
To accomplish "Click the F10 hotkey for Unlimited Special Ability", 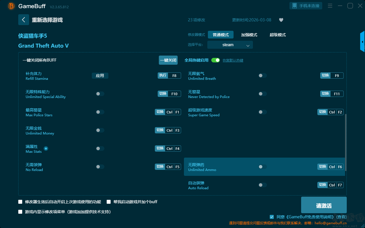I will [169, 94].
